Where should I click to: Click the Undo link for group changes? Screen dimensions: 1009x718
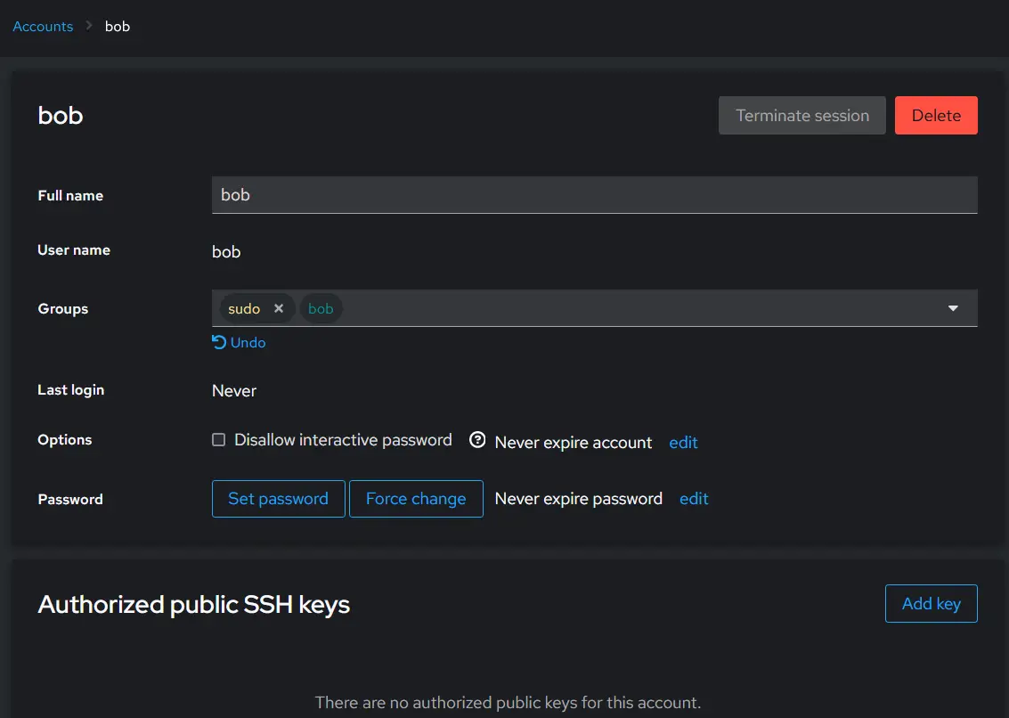248,343
